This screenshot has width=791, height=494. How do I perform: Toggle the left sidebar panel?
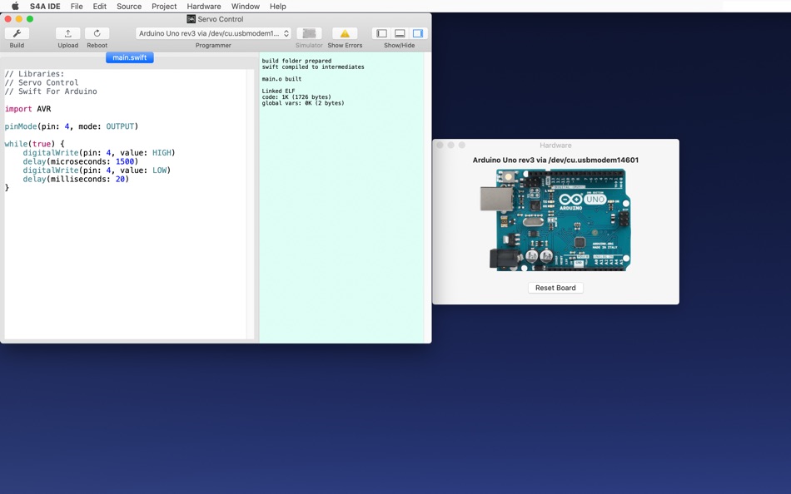point(381,33)
